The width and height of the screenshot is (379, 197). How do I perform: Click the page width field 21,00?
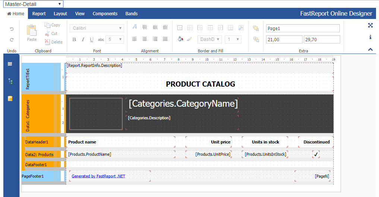tap(284, 39)
